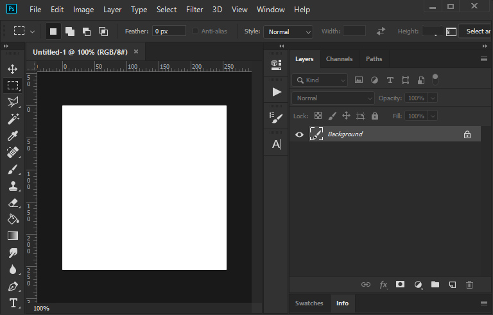The width and height of the screenshot is (493, 315).
Task: Toggle lock all padlock in Lock row
Action: [375, 116]
